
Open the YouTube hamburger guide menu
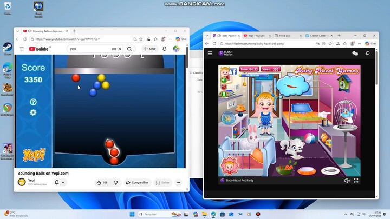[22, 49]
